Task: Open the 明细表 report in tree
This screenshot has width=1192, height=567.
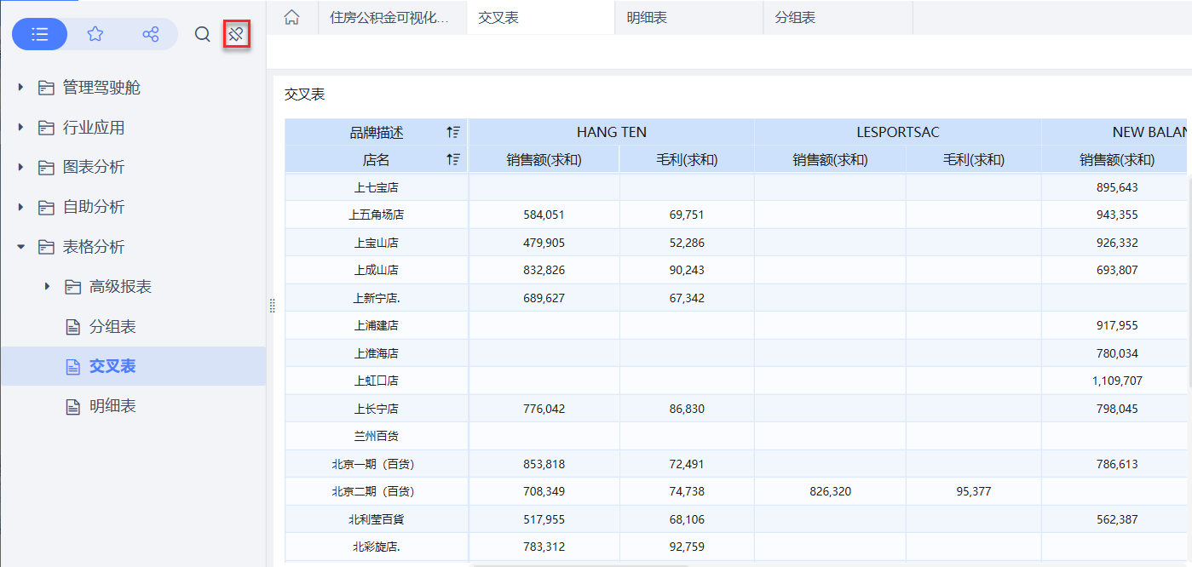Action: coord(112,406)
